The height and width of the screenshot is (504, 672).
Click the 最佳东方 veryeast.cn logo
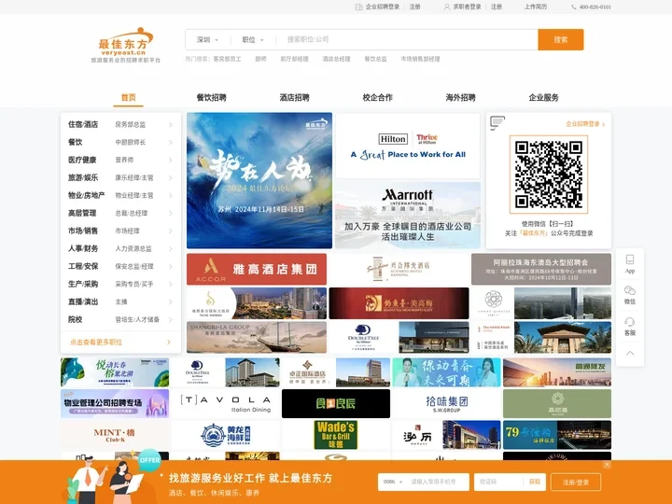[126, 46]
